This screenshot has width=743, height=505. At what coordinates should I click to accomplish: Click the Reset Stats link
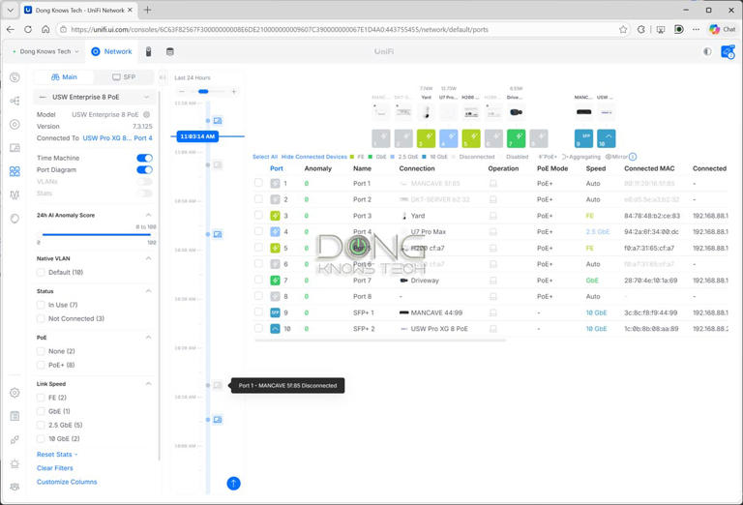(57, 455)
